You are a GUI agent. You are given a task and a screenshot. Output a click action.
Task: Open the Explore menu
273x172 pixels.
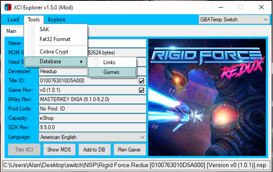point(57,20)
